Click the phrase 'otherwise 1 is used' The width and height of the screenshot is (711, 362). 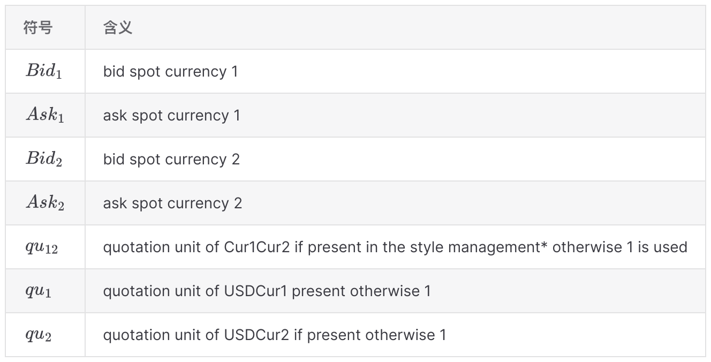coord(619,247)
